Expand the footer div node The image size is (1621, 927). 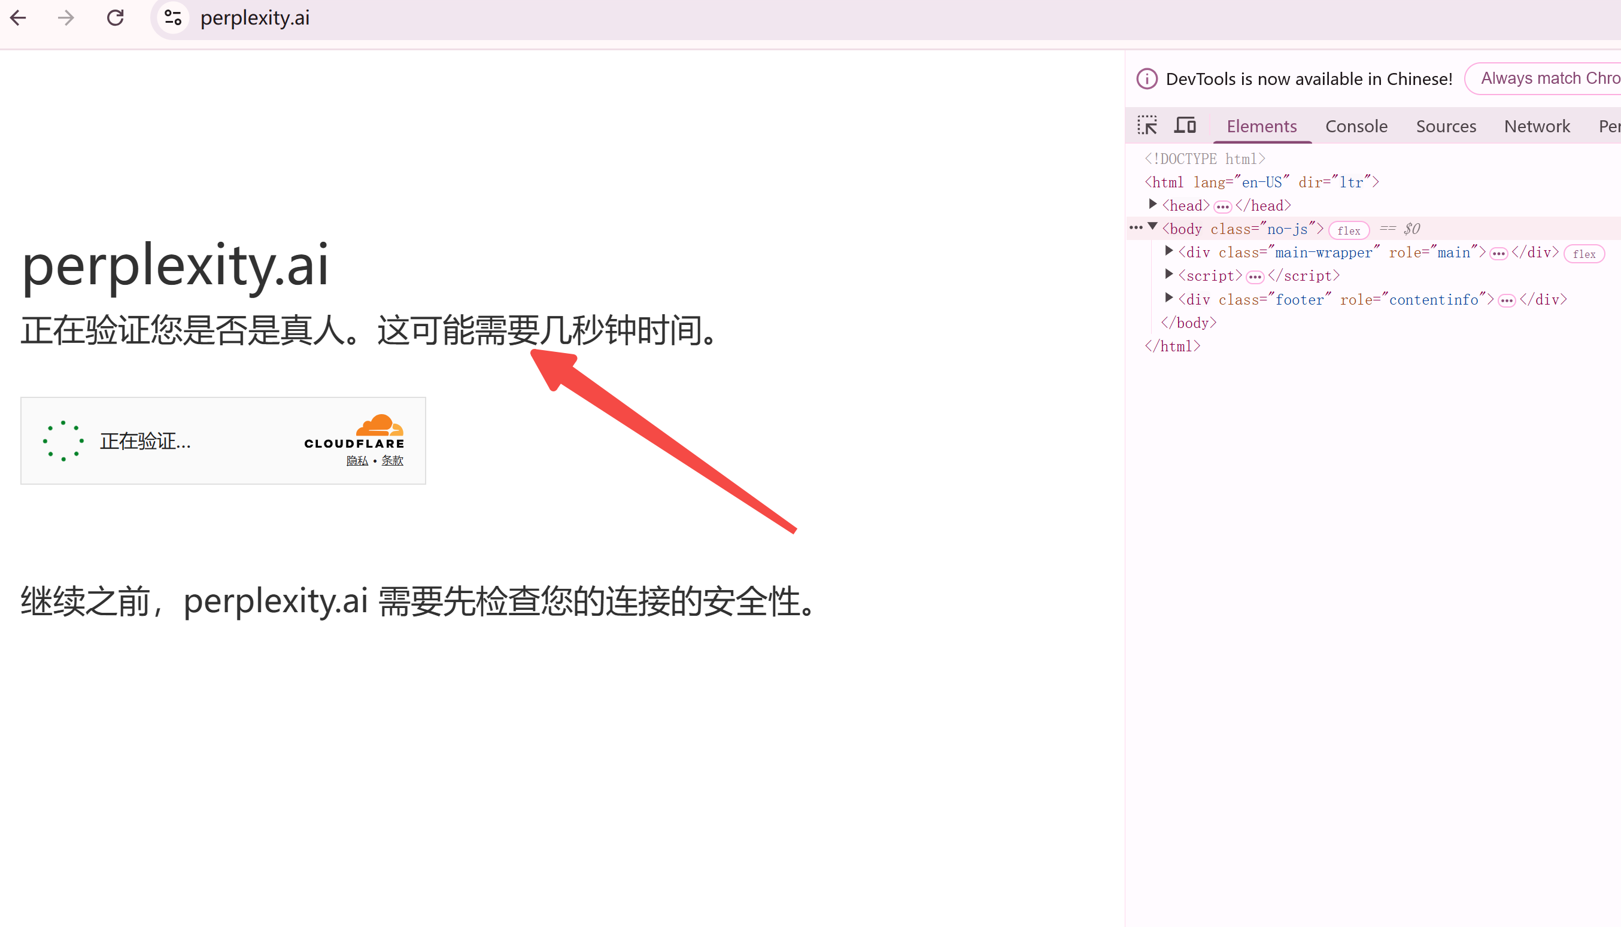click(x=1169, y=298)
